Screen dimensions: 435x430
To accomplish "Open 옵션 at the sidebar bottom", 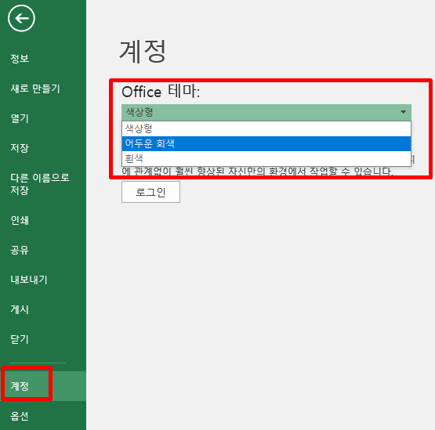I will tap(20, 416).
